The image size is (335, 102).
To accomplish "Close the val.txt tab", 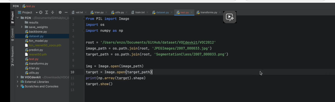I will click(86, 13).
